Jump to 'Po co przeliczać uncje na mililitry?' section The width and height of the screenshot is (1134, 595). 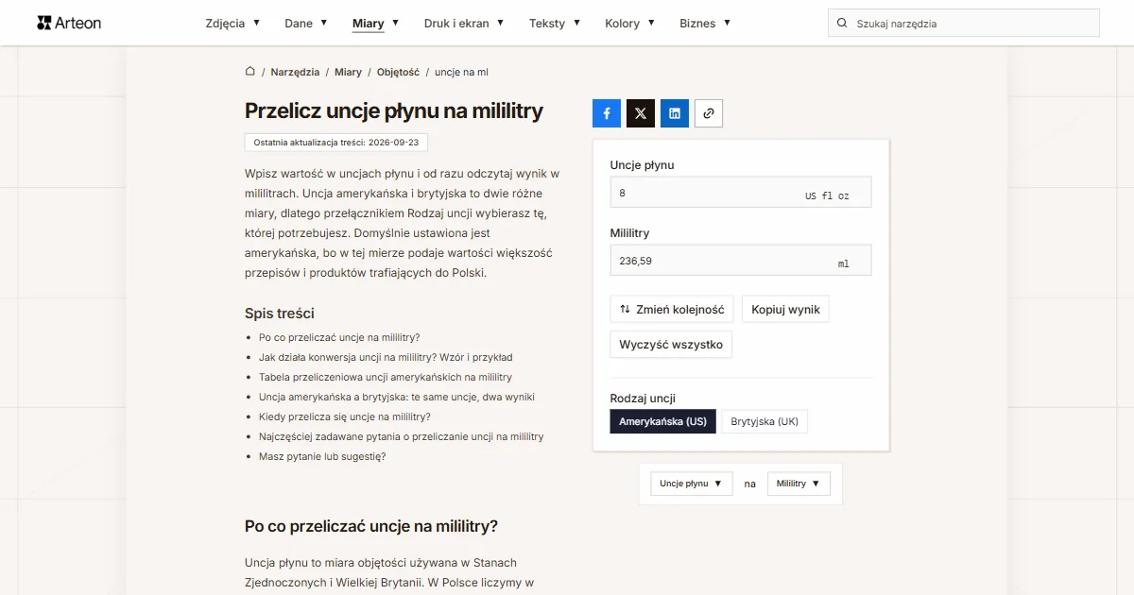339,337
